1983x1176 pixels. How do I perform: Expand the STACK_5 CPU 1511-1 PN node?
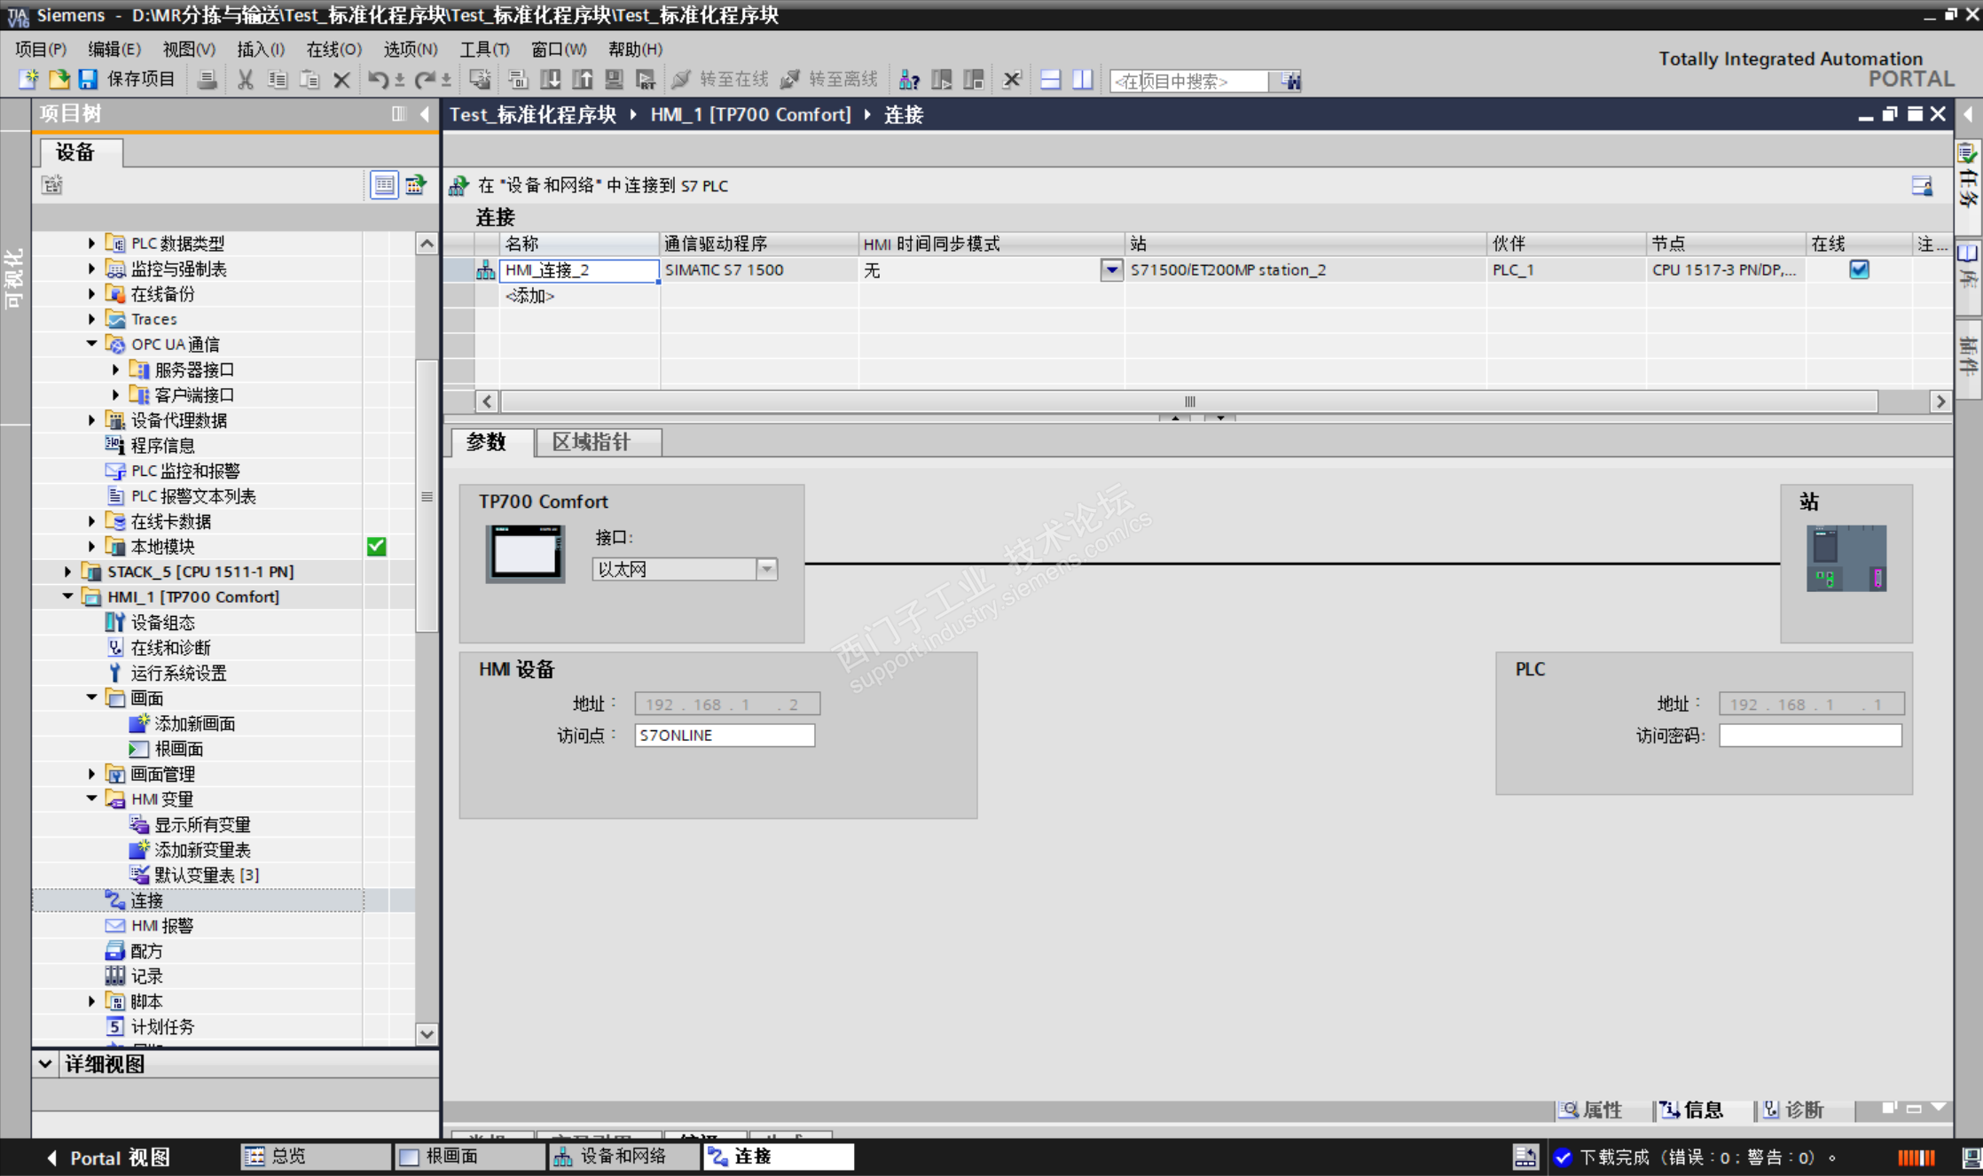tap(68, 572)
